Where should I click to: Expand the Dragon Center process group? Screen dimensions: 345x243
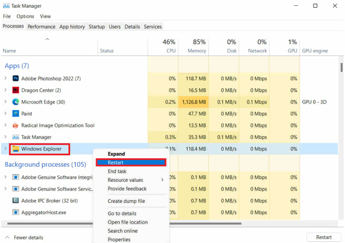pyautogui.click(x=5, y=90)
